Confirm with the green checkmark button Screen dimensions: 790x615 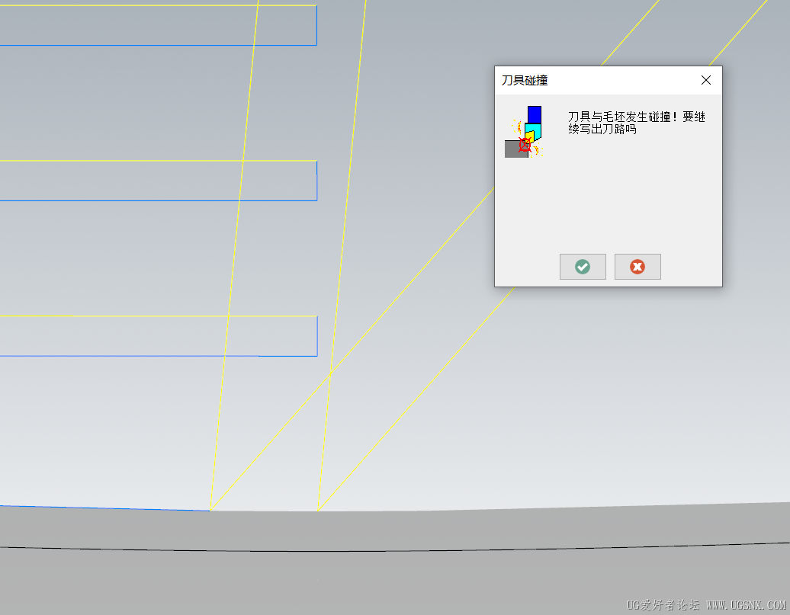point(583,267)
